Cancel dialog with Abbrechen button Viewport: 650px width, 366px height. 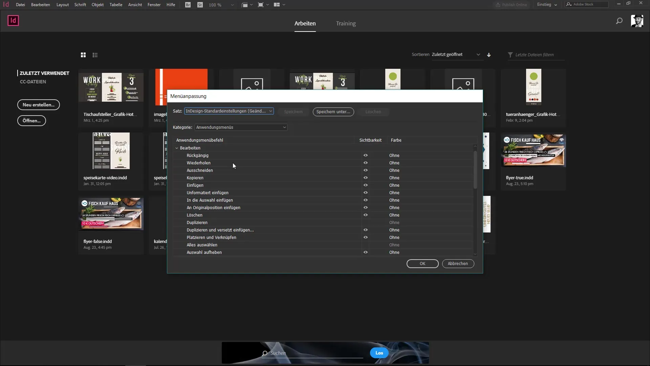[x=458, y=264]
